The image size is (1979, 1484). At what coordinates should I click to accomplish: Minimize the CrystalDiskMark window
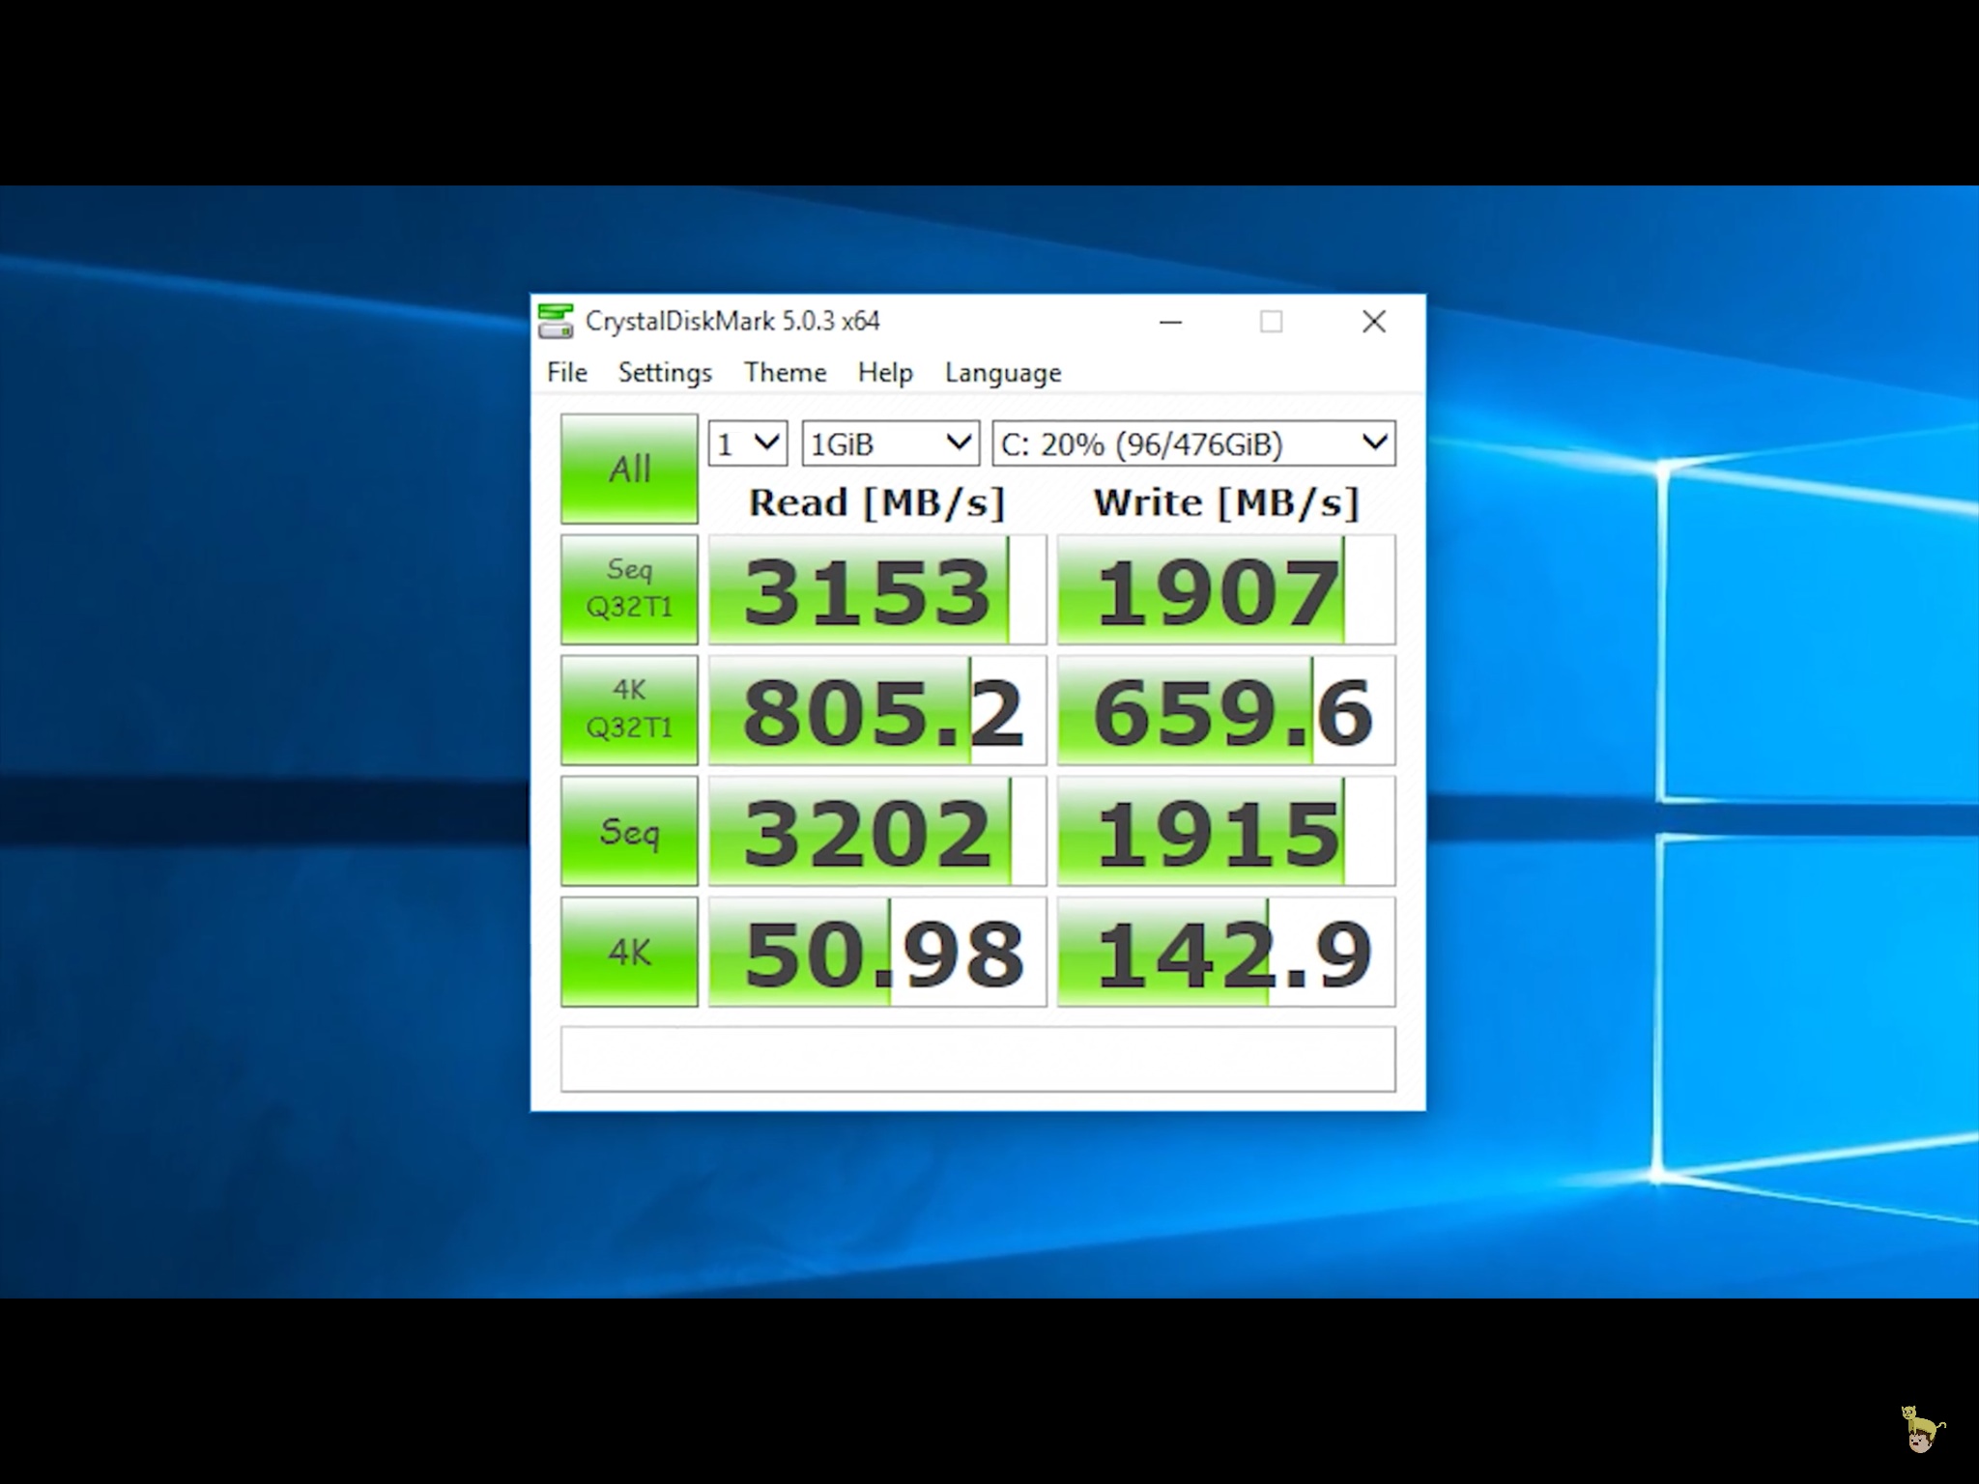[x=1171, y=322]
